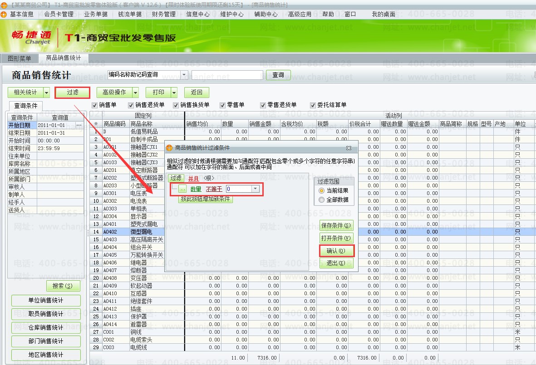Image resolution: width=536 pixels, height=365 pixels.
Task: Click the 数量 field link in filter condition
Action: (196, 189)
